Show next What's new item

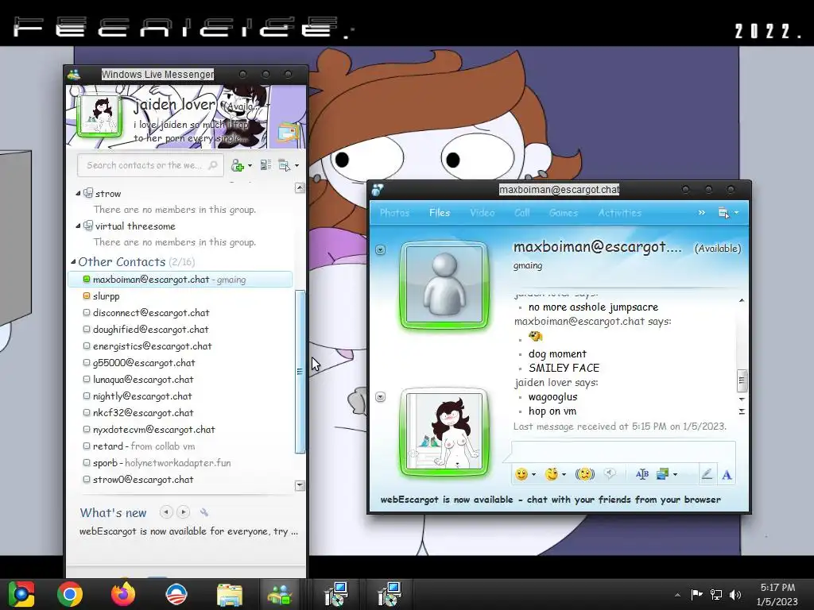[184, 512]
